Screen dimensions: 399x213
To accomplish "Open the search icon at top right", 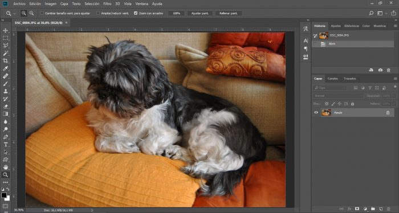I will click(371, 13).
